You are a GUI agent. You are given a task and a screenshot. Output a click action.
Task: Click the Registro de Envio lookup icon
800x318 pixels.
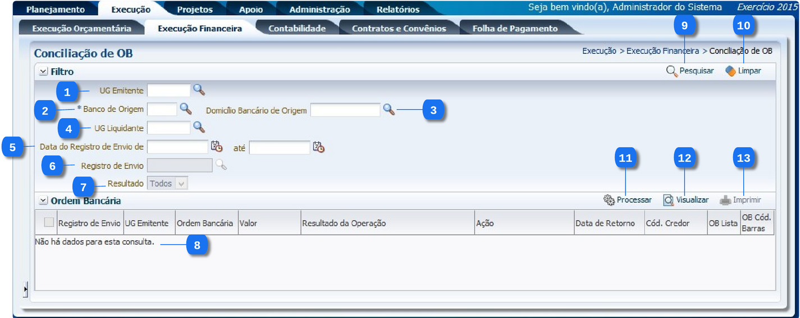click(x=221, y=165)
